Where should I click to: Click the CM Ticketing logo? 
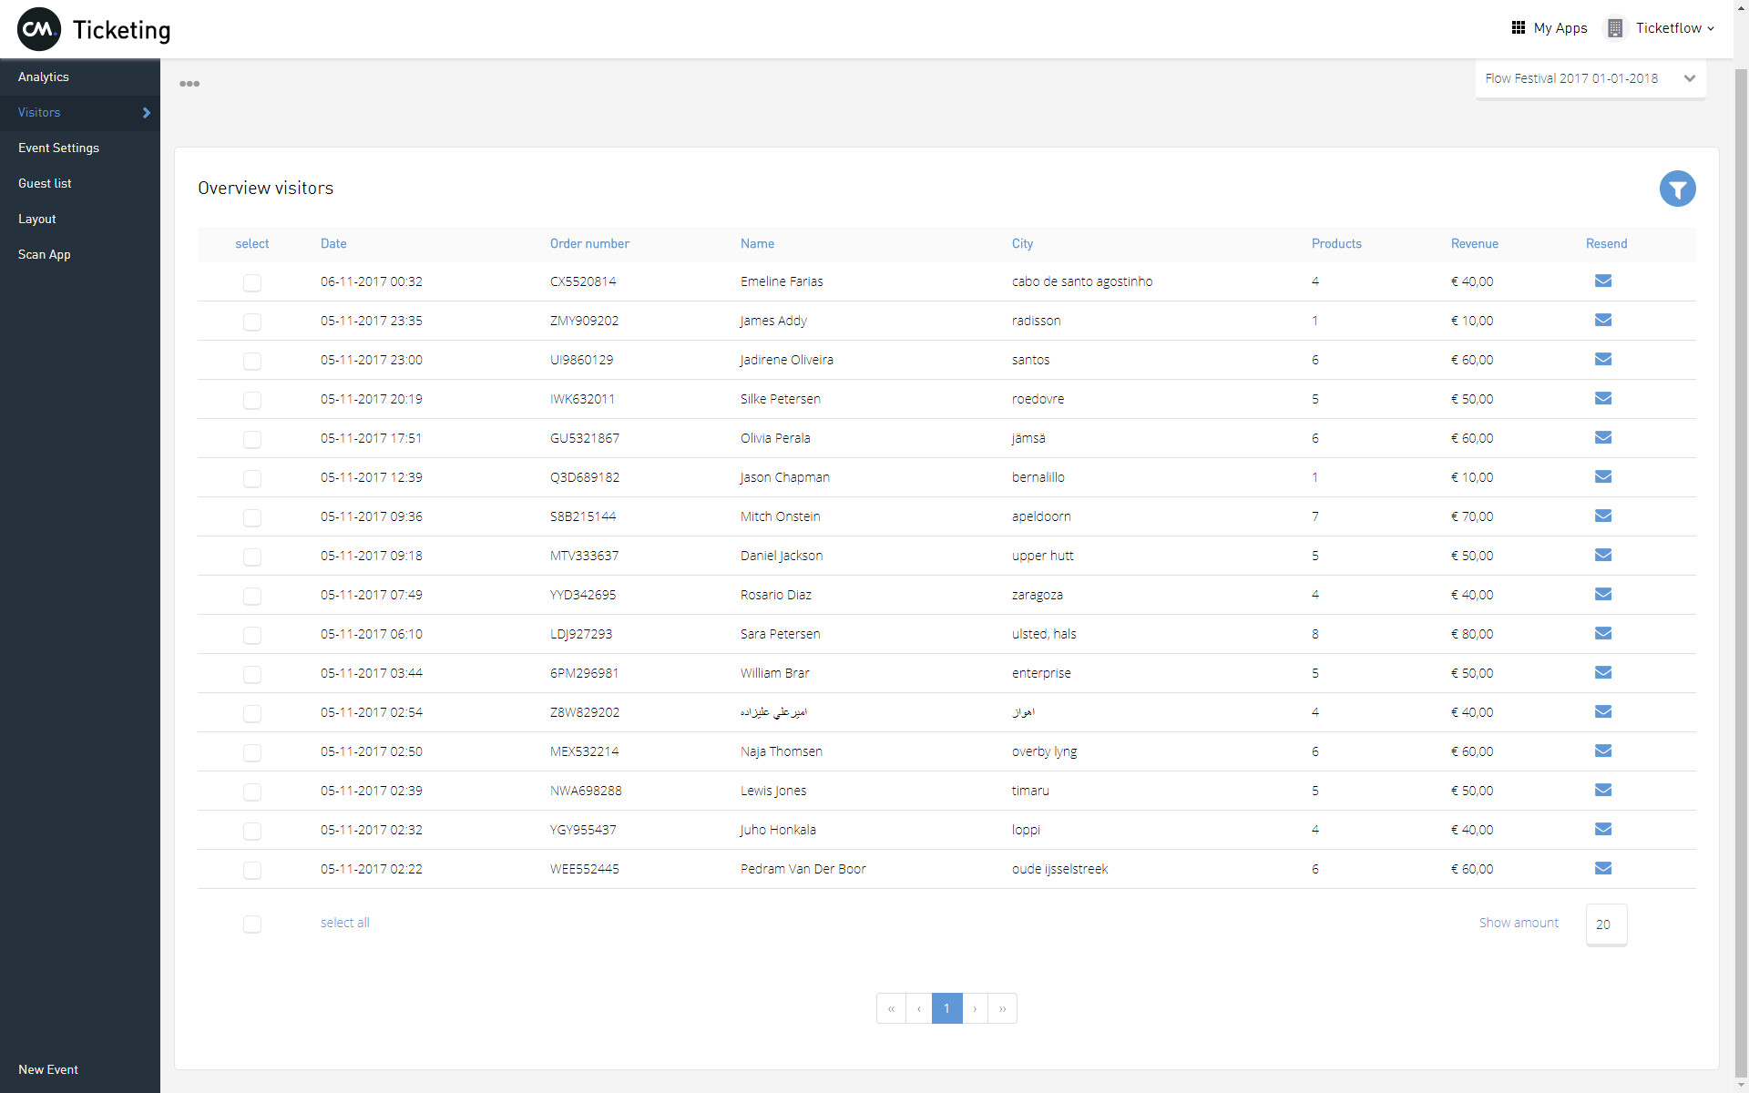pos(94,29)
